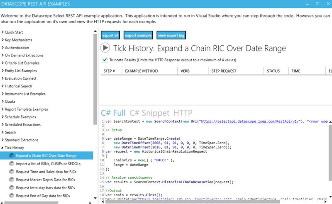Click the STEP REQUEST column header
Viewport: 332px width, 204px height.
point(224,71)
